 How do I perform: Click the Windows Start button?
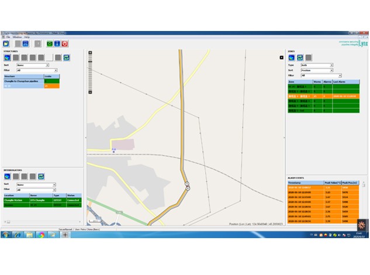point(5,235)
